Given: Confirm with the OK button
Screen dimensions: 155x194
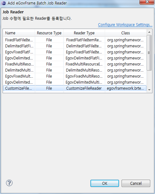Looking at the screenshot, I should 105,183.
